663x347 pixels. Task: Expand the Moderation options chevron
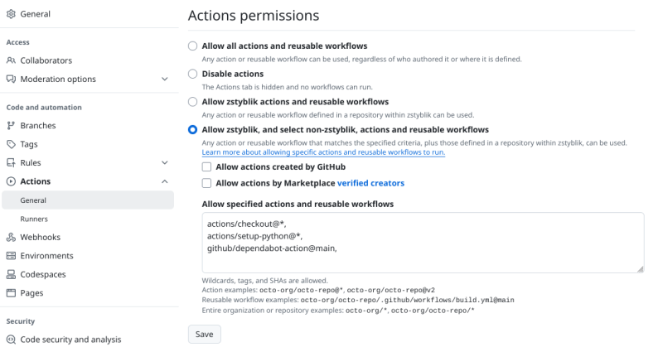(164, 79)
